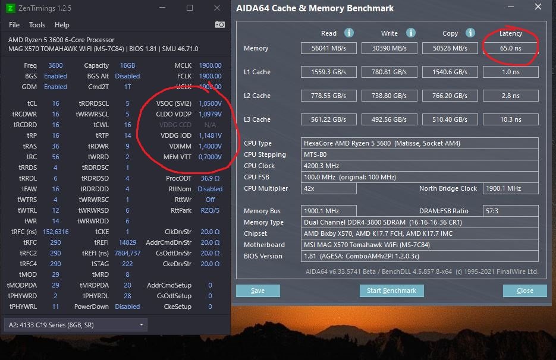The width and height of the screenshot is (556, 360).
Task: Click the CPU Multiplier value 42x
Action: [x=329, y=188]
